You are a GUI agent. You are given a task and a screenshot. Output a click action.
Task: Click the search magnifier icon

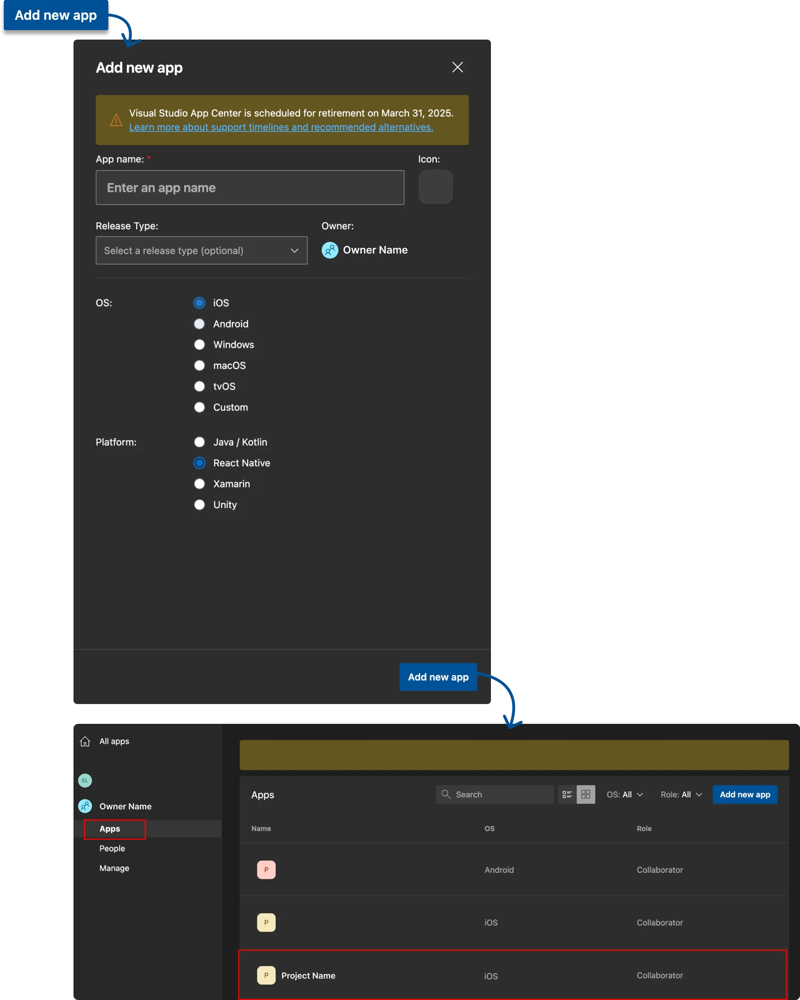pyautogui.click(x=446, y=795)
